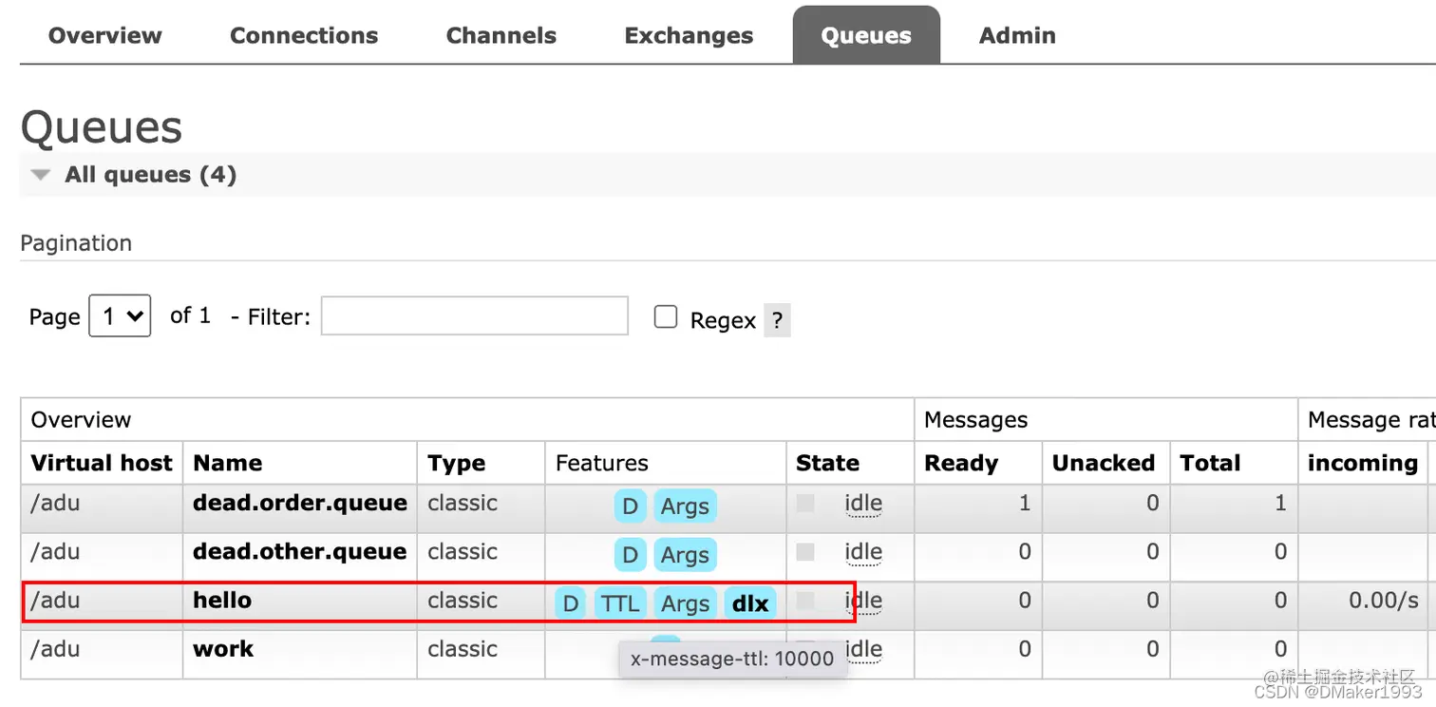1436x707 pixels.
Task: Click the D badge of dead.other.queue
Action: pyautogui.click(x=630, y=555)
